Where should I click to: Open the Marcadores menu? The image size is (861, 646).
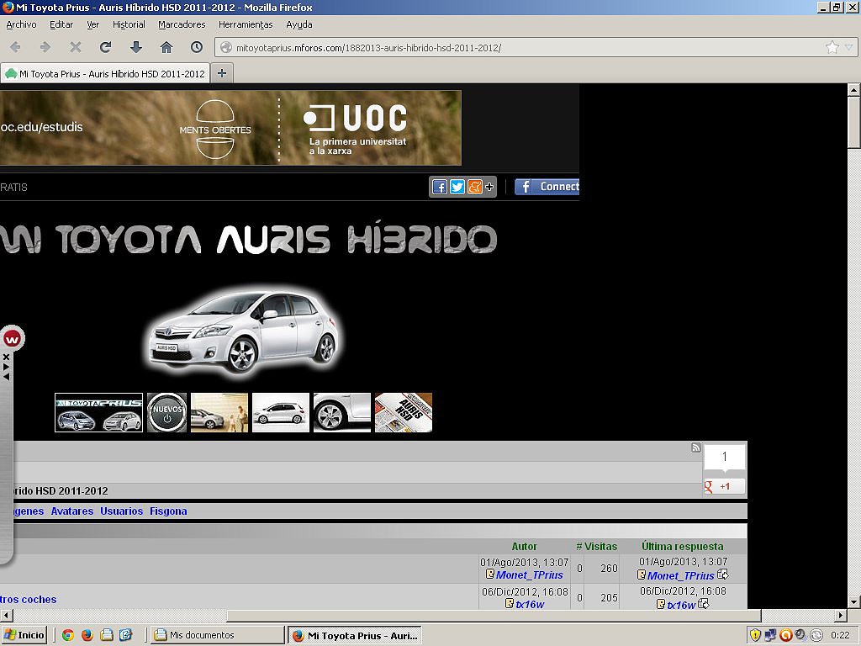point(182,24)
